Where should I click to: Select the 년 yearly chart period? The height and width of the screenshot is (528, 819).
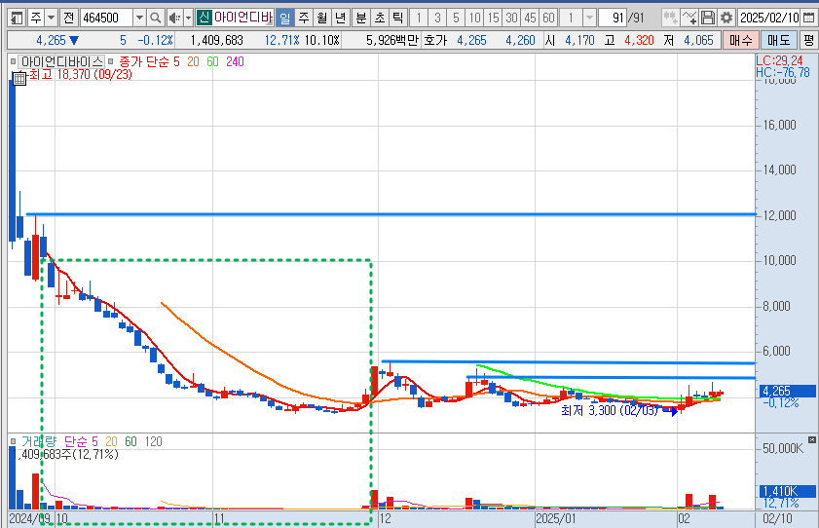tap(340, 19)
